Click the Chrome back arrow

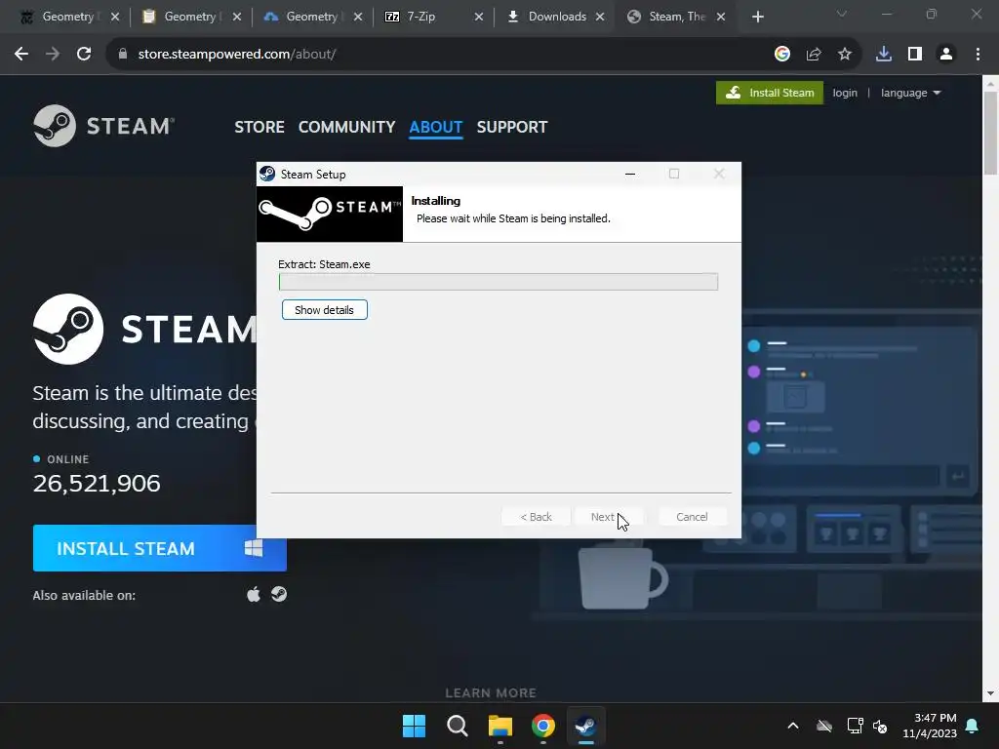coord(21,55)
